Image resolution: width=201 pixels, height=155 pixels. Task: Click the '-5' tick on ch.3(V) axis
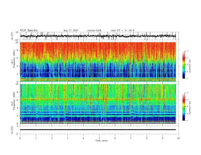(x=17, y=134)
